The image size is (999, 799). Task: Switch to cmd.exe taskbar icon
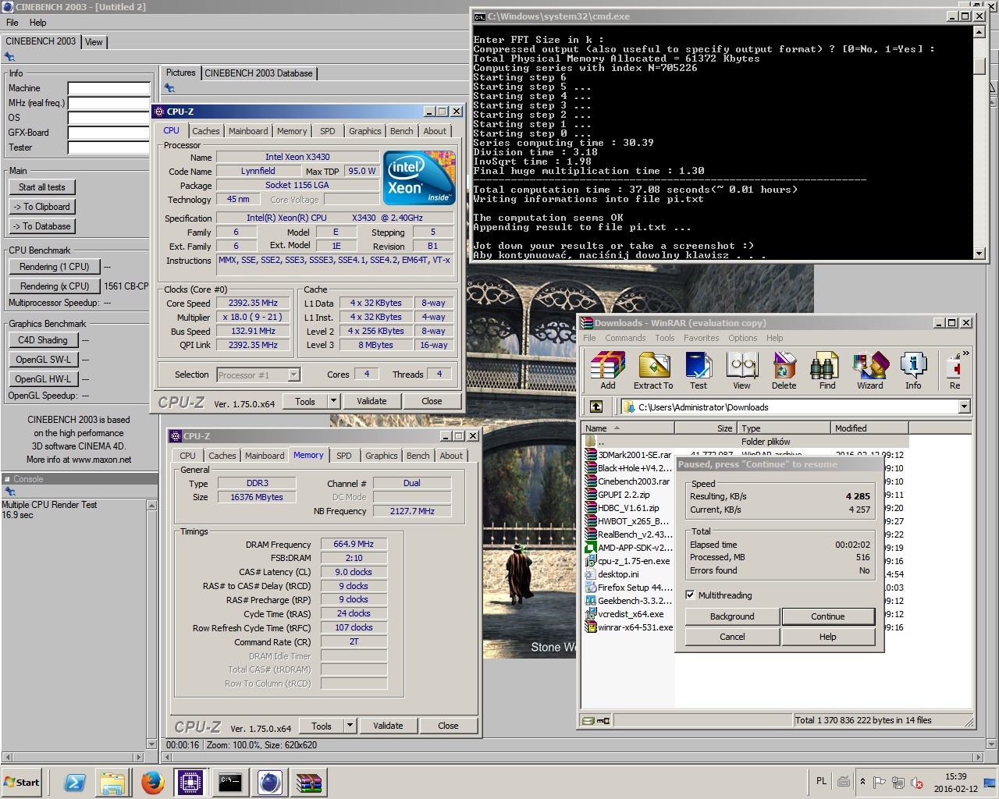[x=230, y=782]
